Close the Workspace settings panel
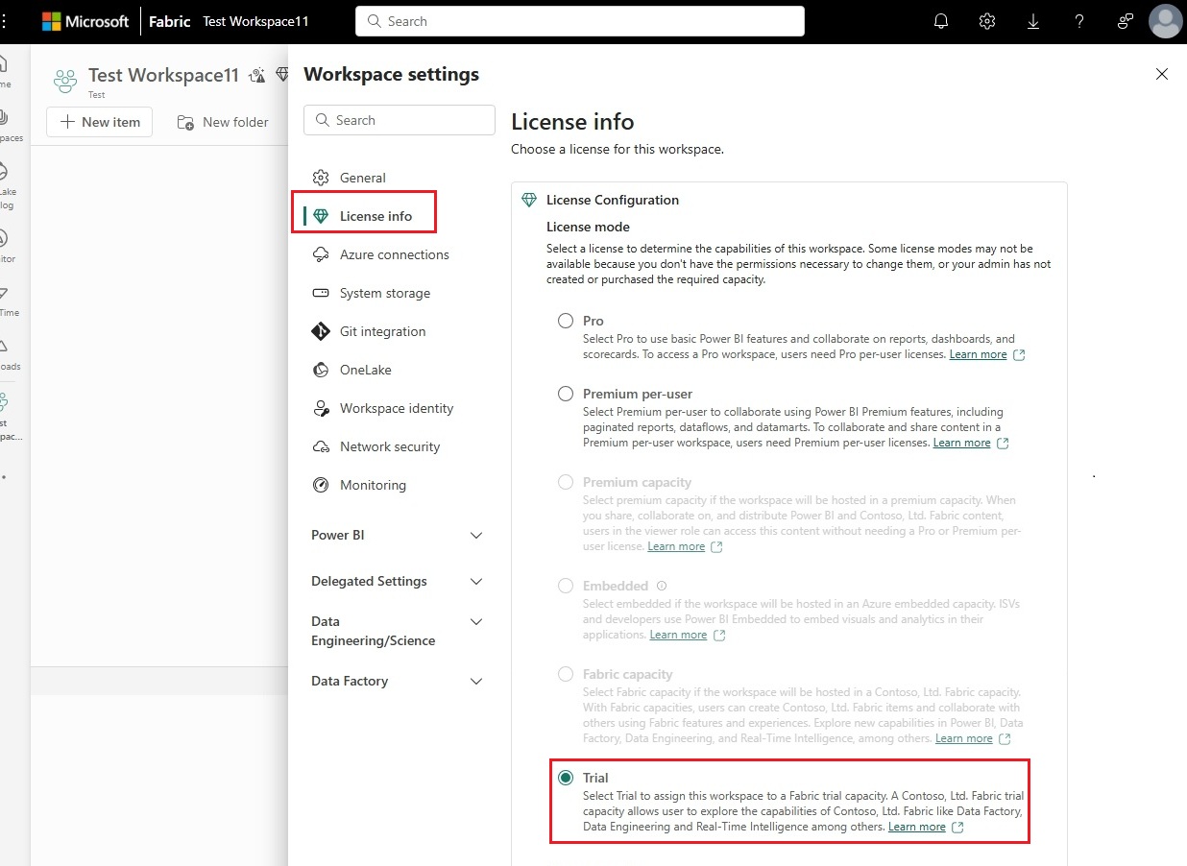This screenshot has height=866, width=1187. pyautogui.click(x=1162, y=74)
